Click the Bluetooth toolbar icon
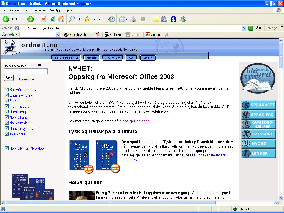The image size is (284, 213). tap(173, 19)
